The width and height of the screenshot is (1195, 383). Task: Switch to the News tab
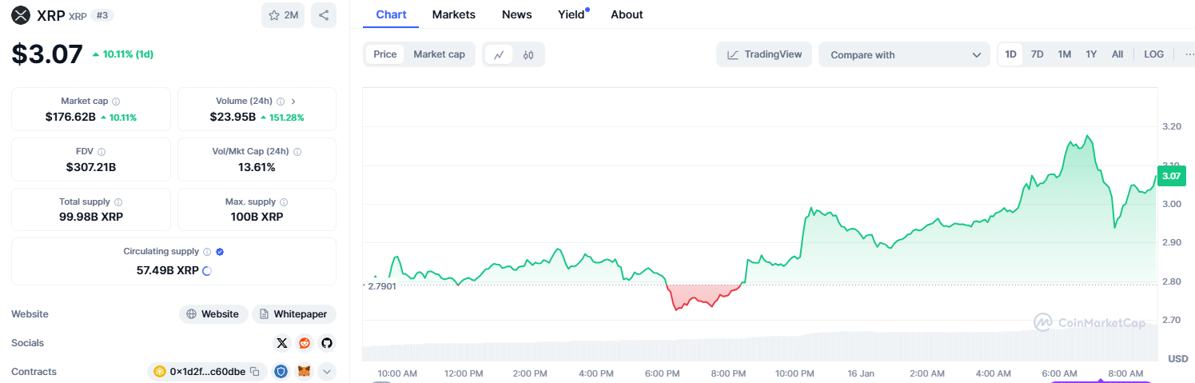click(x=516, y=14)
